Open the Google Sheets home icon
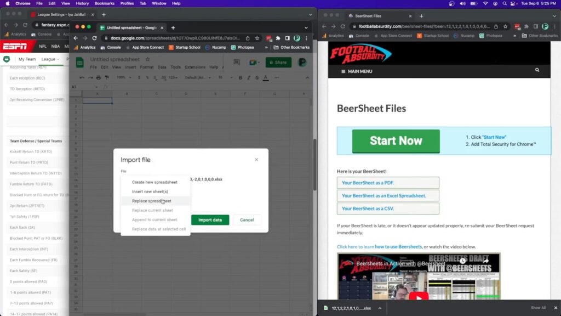This screenshot has height=316, width=561. coord(80,63)
